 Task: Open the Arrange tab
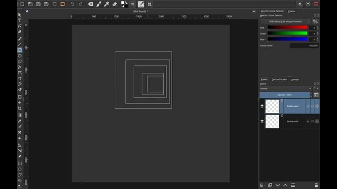[295, 79]
